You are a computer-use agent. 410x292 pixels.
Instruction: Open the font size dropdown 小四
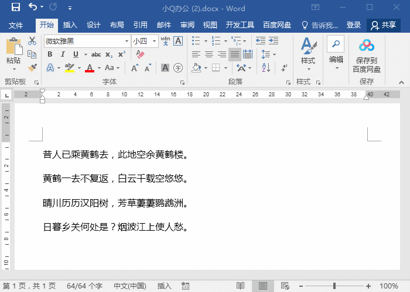coord(154,41)
